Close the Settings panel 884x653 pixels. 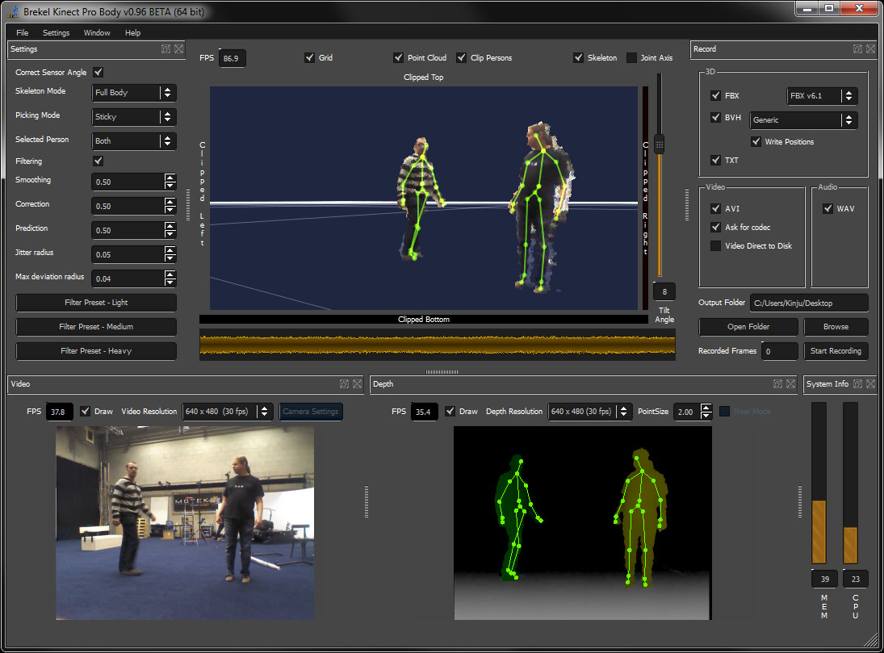tap(178, 49)
